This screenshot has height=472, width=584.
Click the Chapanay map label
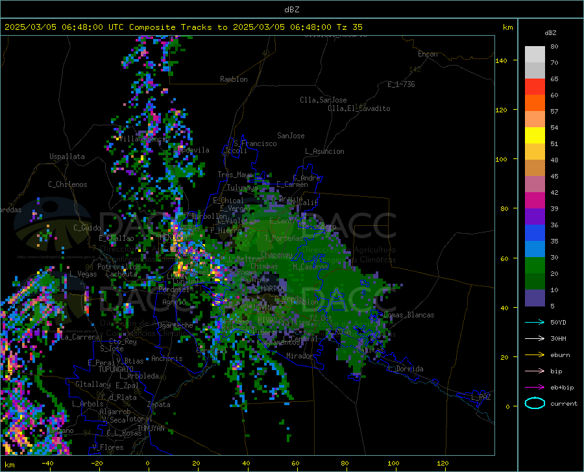[276, 255]
